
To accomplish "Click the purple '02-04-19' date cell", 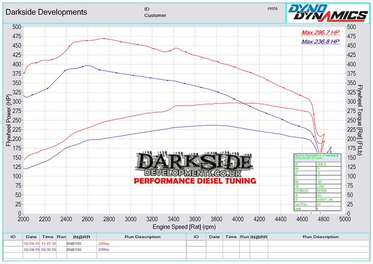I will coord(31,249).
